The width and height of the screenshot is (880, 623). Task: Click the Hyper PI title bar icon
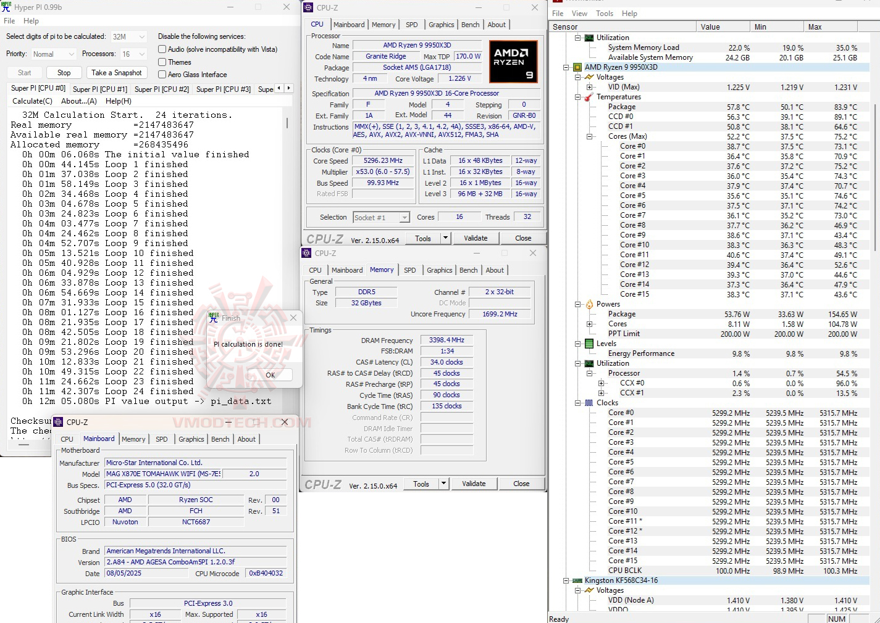[6, 6]
